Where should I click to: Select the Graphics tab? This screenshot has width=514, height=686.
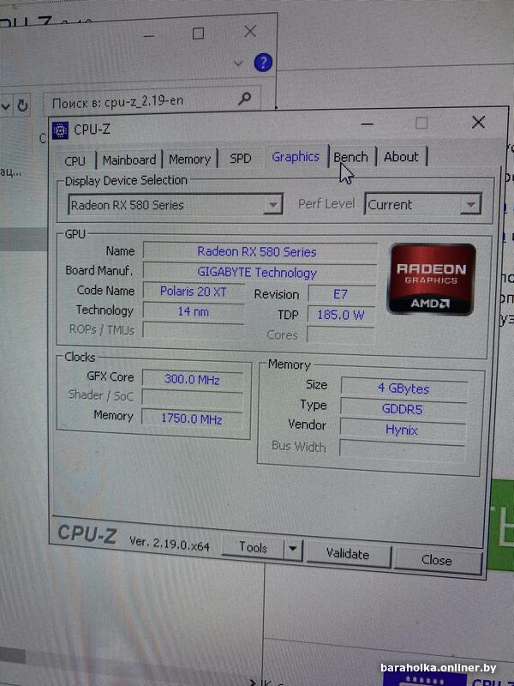(296, 157)
